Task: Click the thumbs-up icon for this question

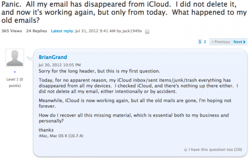Action: pos(185,149)
